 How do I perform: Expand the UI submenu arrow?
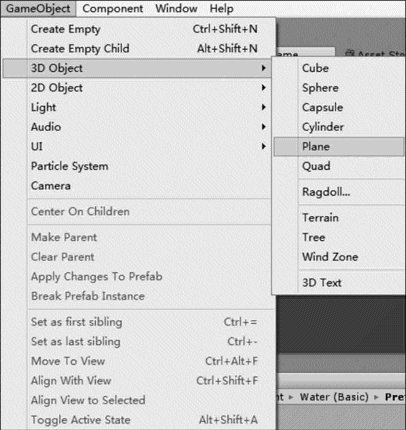point(263,146)
